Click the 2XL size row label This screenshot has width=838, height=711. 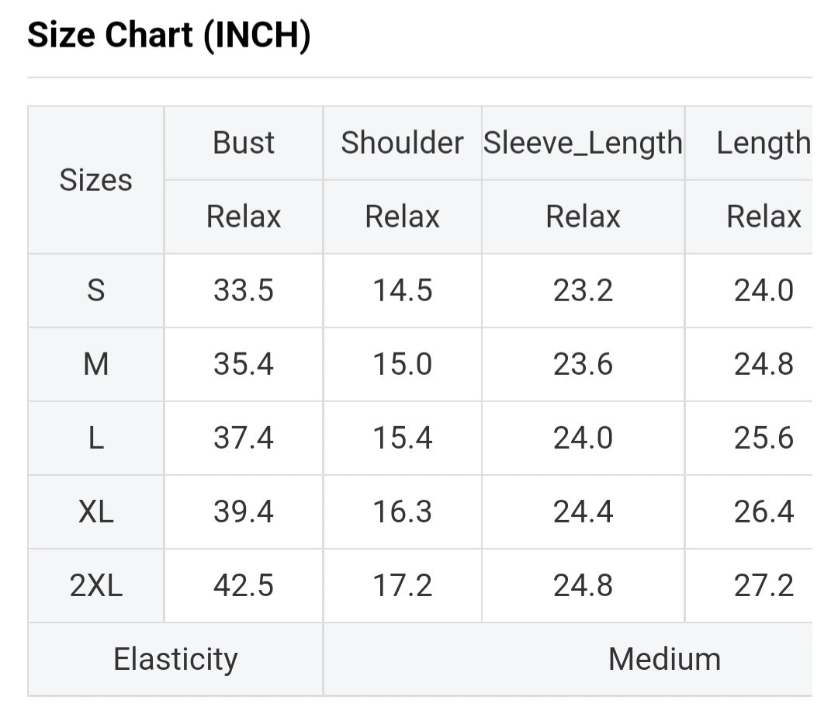(95, 586)
